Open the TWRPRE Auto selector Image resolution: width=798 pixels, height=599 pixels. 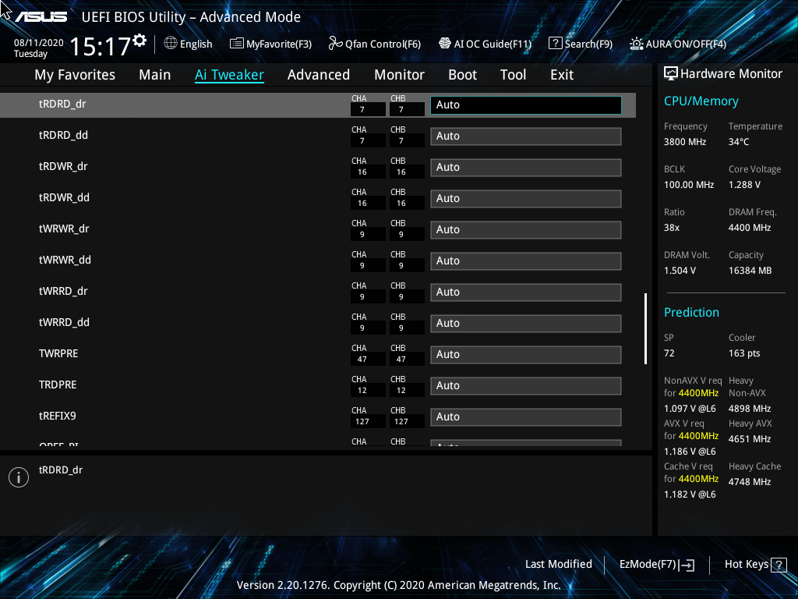pyautogui.click(x=525, y=354)
